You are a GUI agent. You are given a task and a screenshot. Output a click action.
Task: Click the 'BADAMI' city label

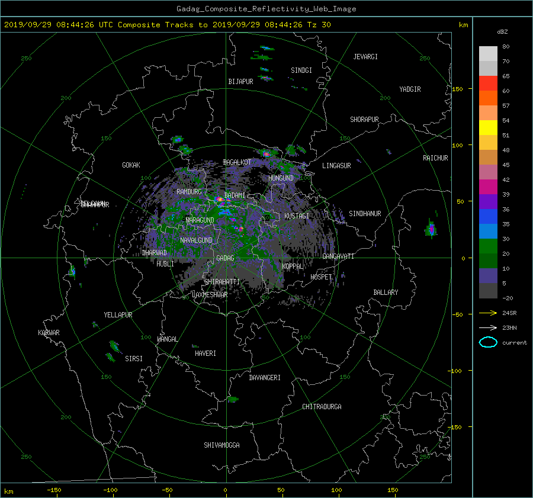235,195
